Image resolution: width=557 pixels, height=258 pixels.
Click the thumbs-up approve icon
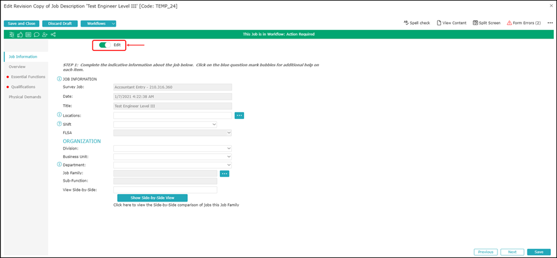click(x=20, y=35)
